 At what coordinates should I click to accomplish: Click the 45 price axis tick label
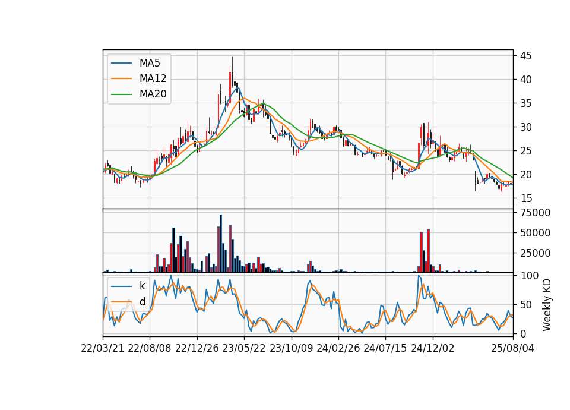pyautogui.click(x=526, y=56)
